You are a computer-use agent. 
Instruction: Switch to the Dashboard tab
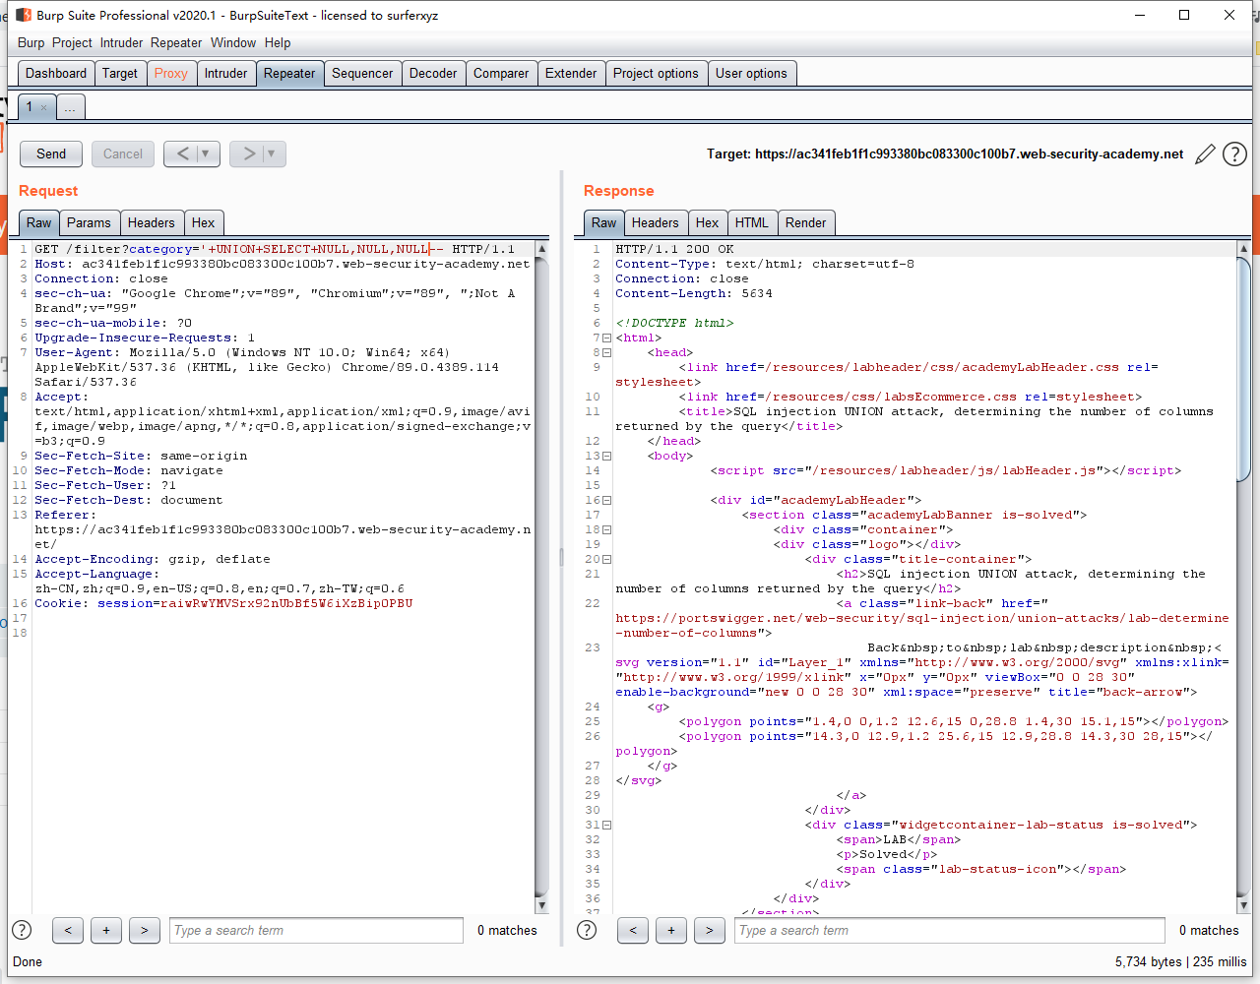tap(56, 73)
